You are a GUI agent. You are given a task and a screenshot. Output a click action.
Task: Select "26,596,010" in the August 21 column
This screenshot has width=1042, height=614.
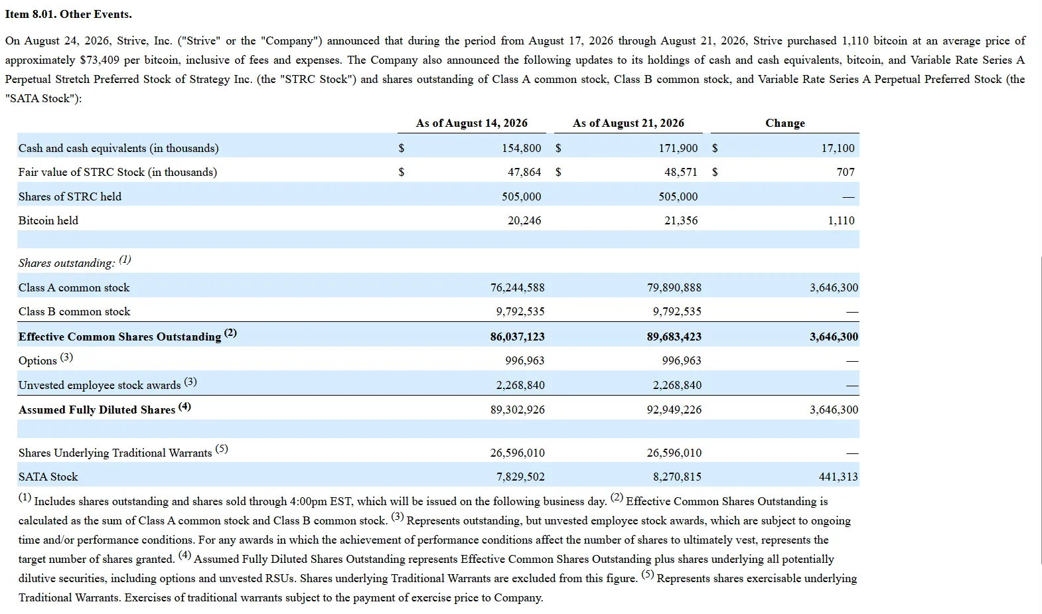674,453
